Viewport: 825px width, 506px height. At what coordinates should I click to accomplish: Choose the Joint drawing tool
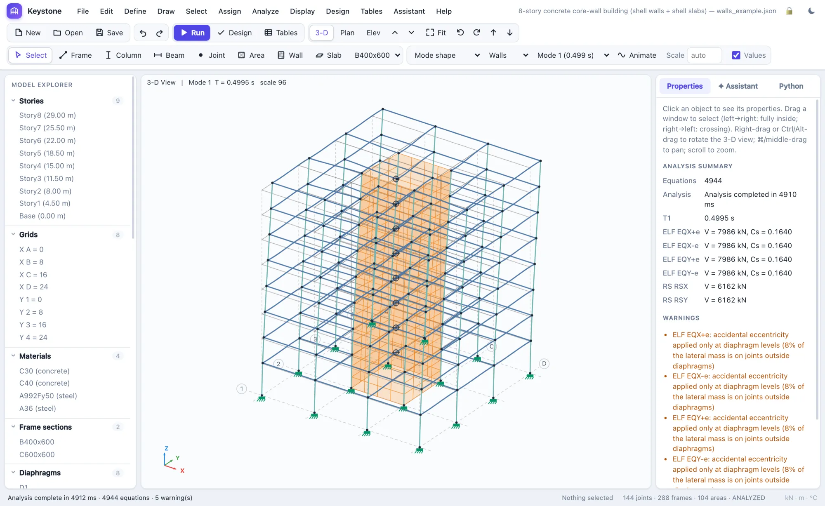tap(211, 55)
